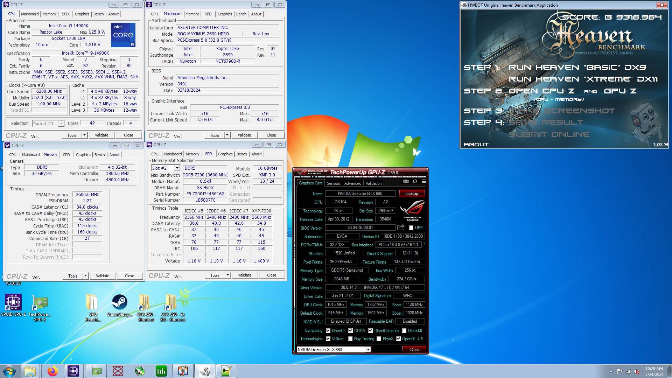
Task: Open the Validation tab in GPU-Z
Action: (x=373, y=183)
